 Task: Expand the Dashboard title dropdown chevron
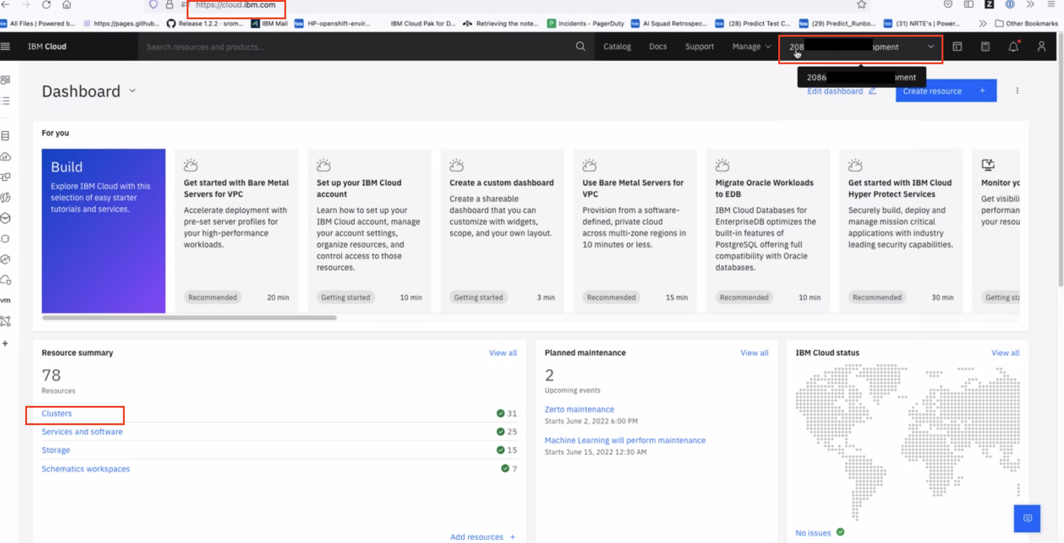pyautogui.click(x=133, y=91)
